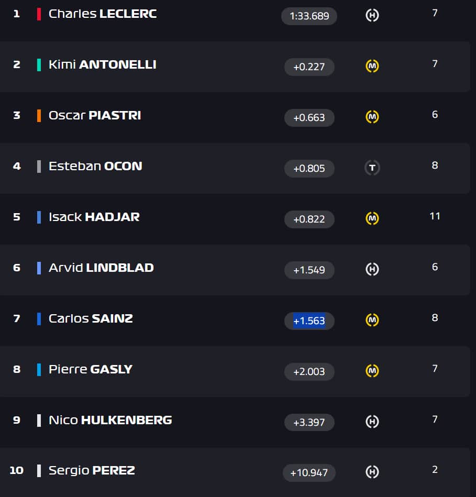Click Hulkenberg's hard tyre icon

pyautogui.click(x=372, y=422)
